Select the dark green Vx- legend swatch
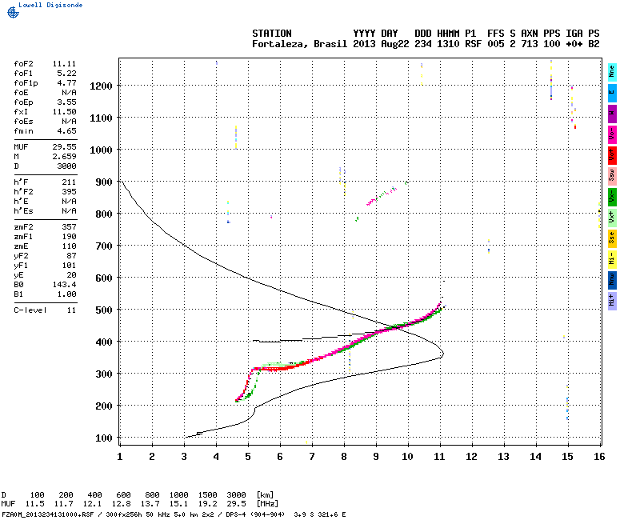Image resolution: width=640 pixels, height=520 pixels. (612, 197)
